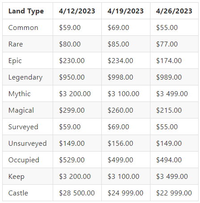Click Epic price $174.00
Screen dimensions: 200x203
(169, 61)
